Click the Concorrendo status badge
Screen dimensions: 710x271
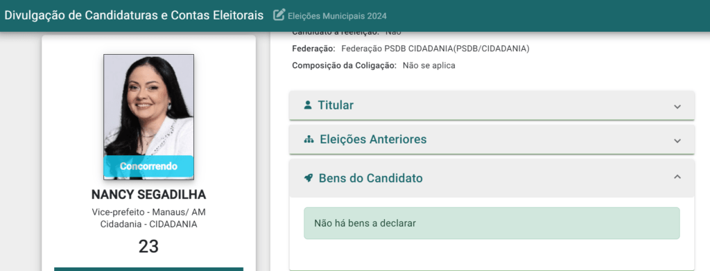pyautogui.click(x=148, y=166)
